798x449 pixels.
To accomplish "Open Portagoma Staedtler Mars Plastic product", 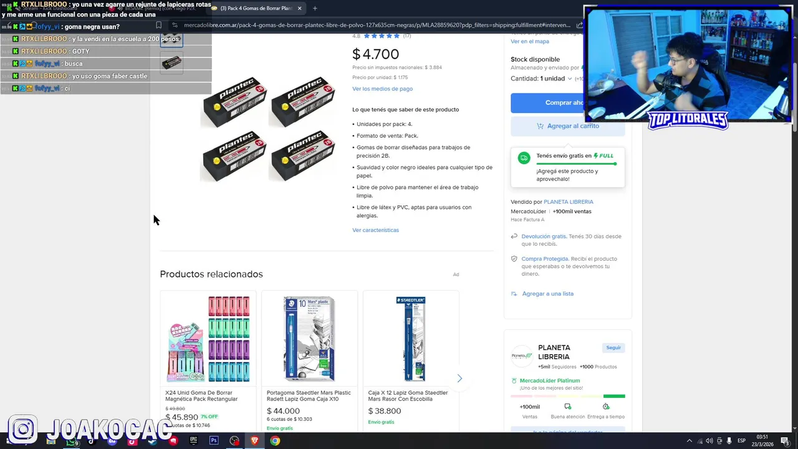I will [309, 396].
